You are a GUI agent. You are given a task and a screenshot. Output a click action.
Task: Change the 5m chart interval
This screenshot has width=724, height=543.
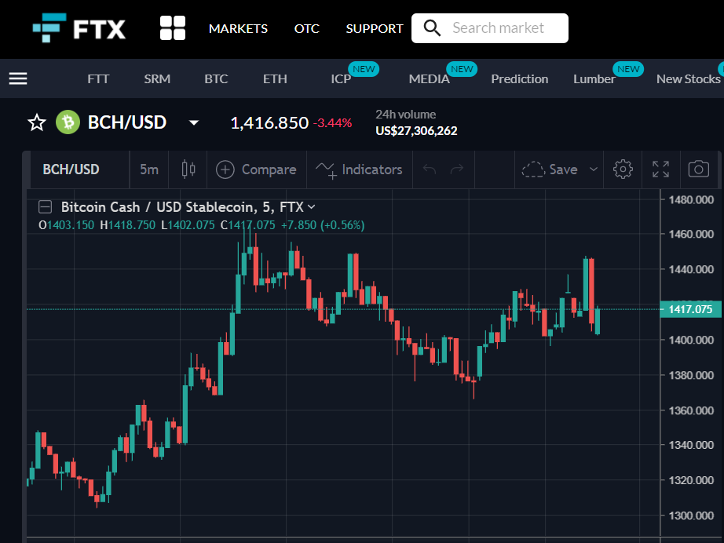(149, 169)
